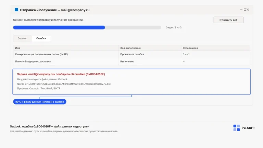This screenshot has width=263, height=148.
Task: Click the "Тип: IMAP/SMTP" text
Action: tap(50, 88)
